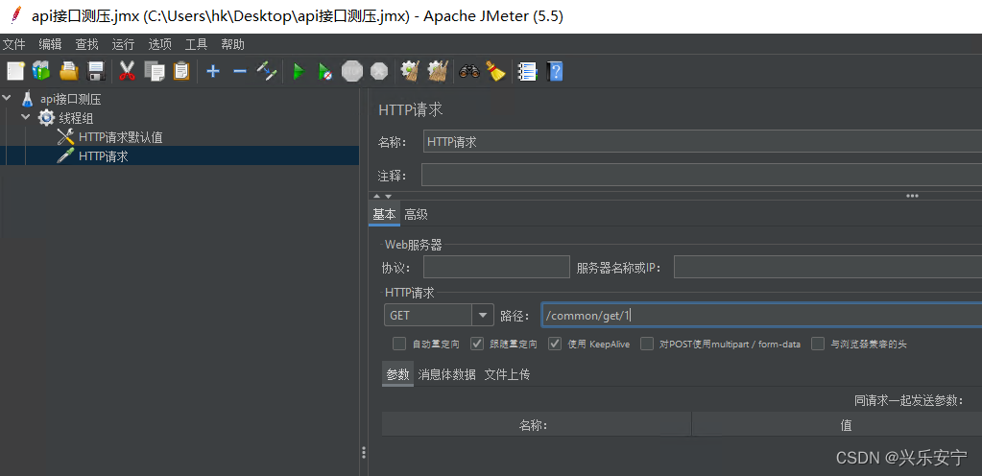Open Search with binoculars icon

point(468,71)
